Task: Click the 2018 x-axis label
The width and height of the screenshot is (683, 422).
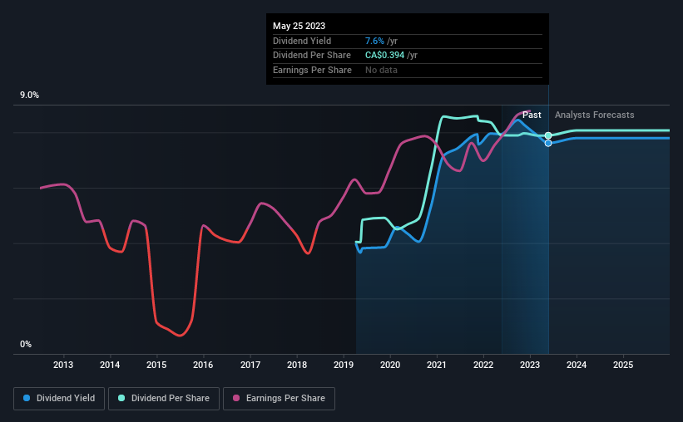Action: coord(297,365)
